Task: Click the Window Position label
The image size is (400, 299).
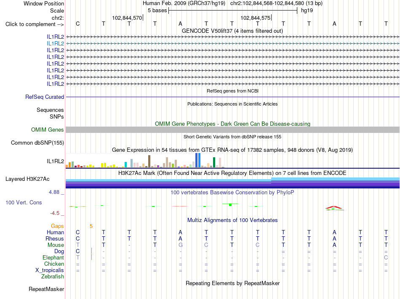Action: point(44,3)
